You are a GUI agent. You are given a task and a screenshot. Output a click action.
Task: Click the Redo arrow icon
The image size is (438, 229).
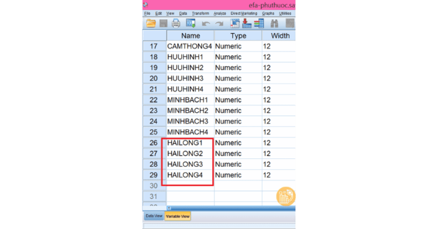tap(219, 23)
